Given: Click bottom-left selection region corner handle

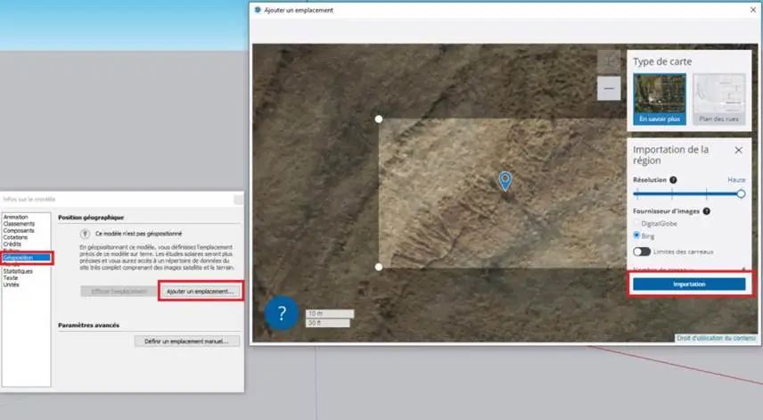Looking at the screenshot, I should (379, 267).
